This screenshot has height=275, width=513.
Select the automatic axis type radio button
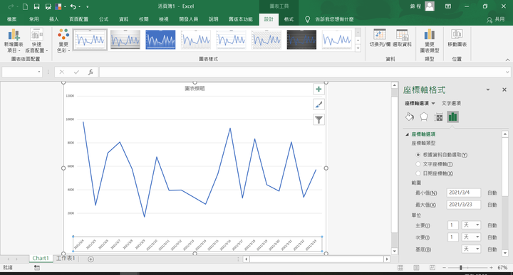coord(418,155)
